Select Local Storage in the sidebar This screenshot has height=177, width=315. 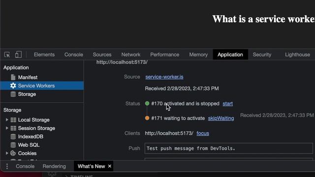(x=34, y=120)
